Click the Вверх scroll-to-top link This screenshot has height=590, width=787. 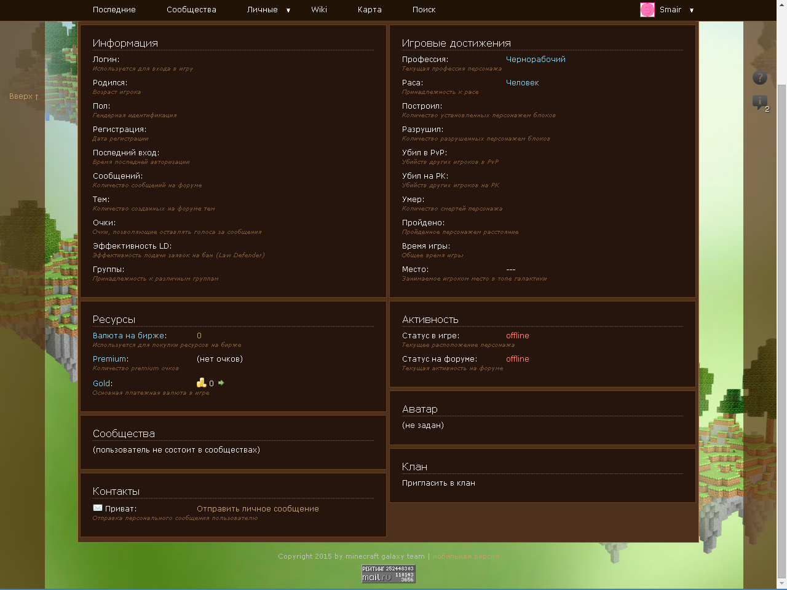point(23,96)
